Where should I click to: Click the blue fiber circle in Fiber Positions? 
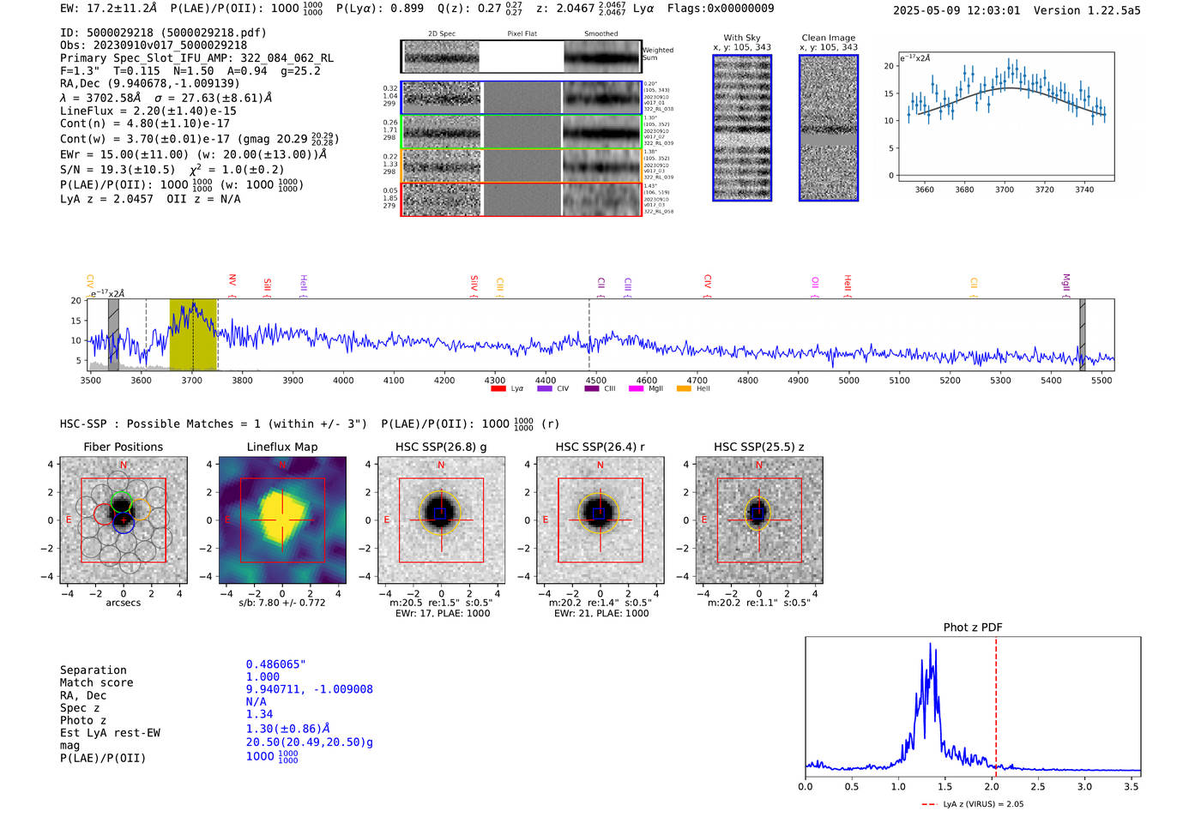click(124, 522)
